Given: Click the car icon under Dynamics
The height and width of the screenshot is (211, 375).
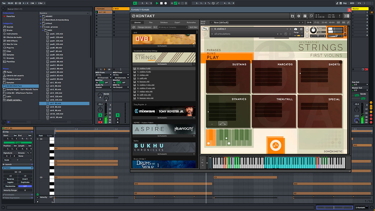Looking at the screenshot, I should [x=222, y=123].
